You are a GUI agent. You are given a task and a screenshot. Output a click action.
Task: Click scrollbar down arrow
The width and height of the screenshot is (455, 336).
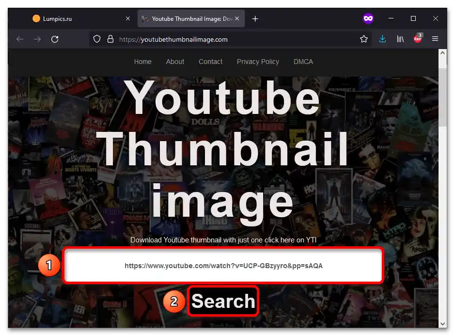[442, 324]
